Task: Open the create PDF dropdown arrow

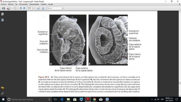Action: [x=11, y=8]
